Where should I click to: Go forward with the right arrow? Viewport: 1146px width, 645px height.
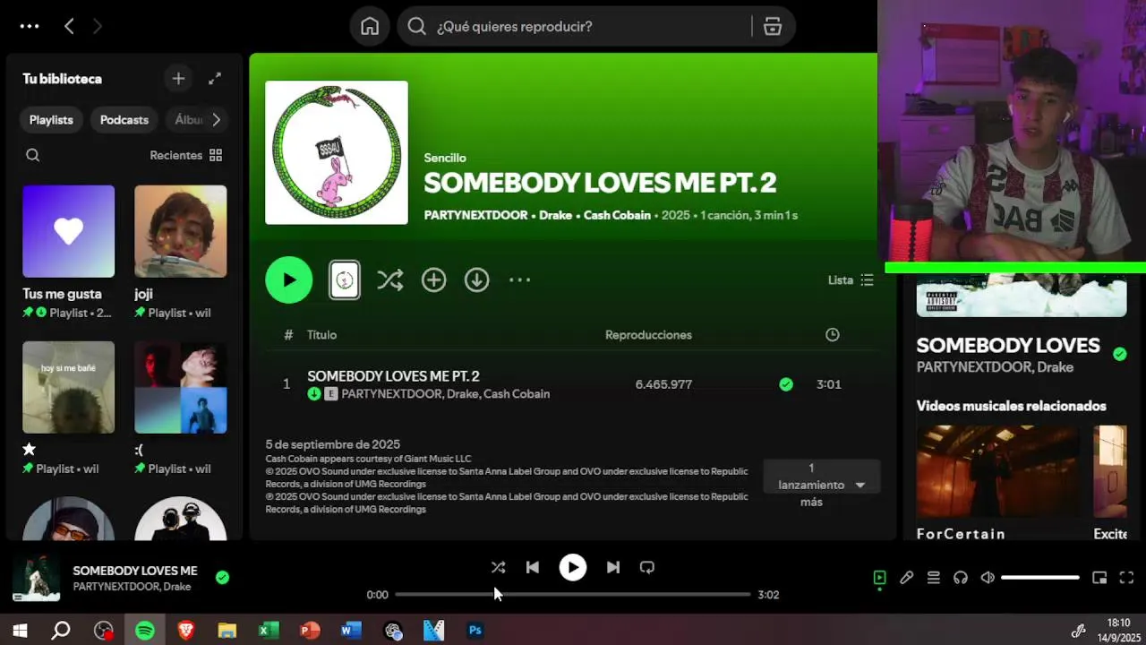point(97,26)
